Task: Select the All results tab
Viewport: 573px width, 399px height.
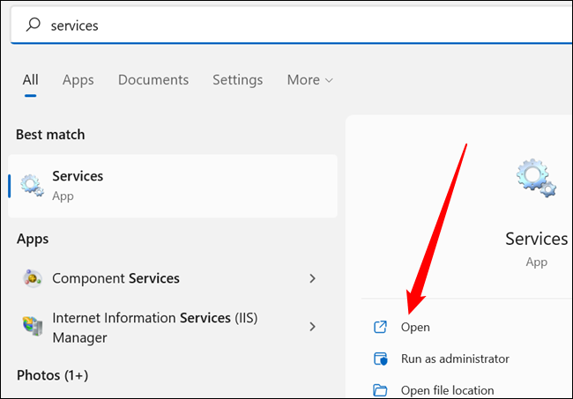Action: pos(30,80)
